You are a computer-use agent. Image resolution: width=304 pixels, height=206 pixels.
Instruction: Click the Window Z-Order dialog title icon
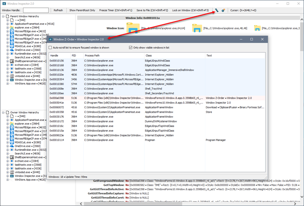51,39
